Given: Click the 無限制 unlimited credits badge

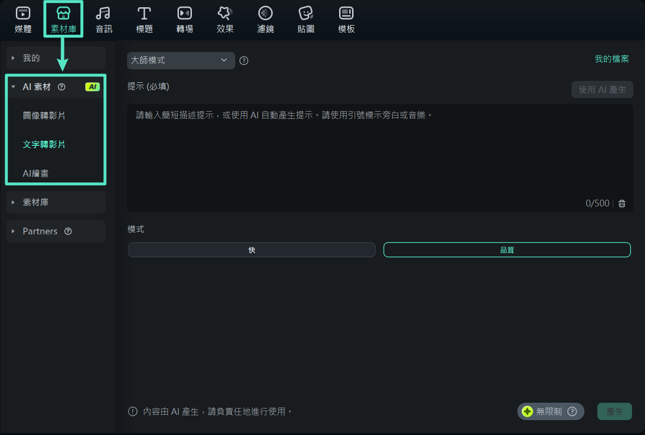Looking at the screenshot, I should (x=550, y=411).
